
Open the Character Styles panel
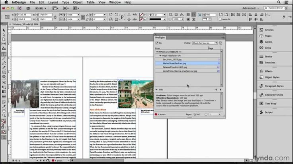(x=274, y=95)
